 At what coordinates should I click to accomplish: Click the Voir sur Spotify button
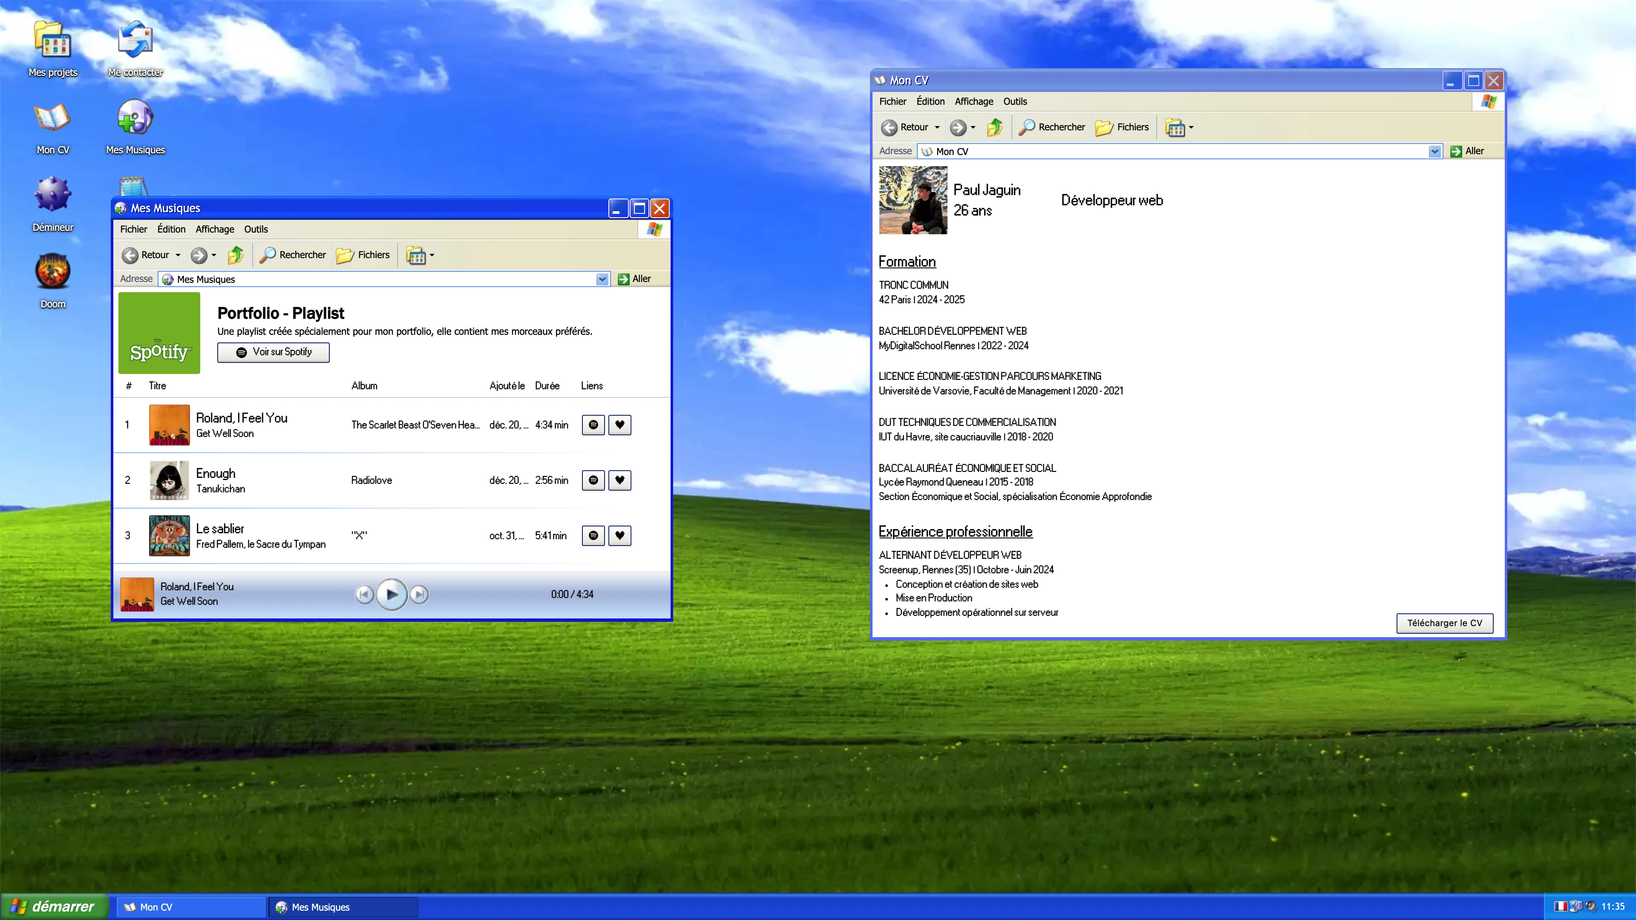coord(273,352)
